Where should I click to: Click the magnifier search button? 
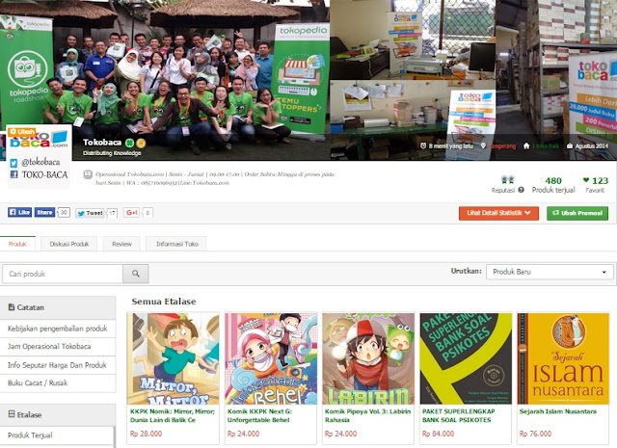click(x=135, y=274)
